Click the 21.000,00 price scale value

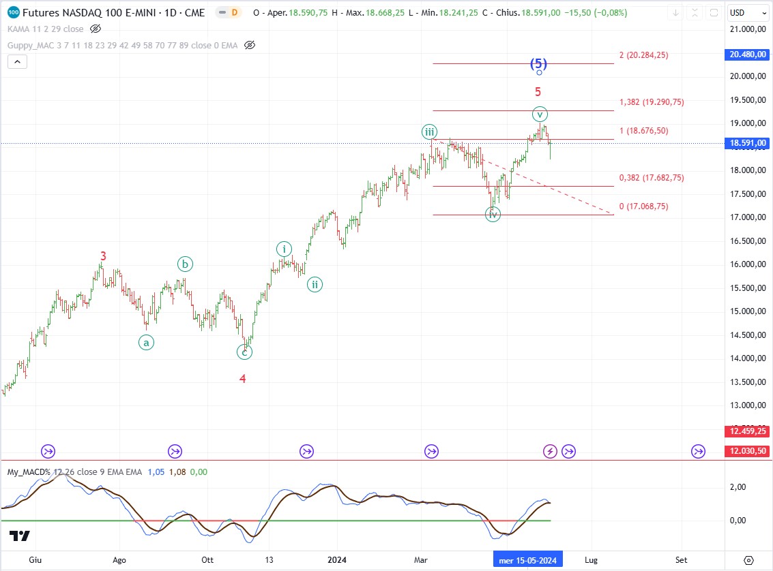[748, 29]
